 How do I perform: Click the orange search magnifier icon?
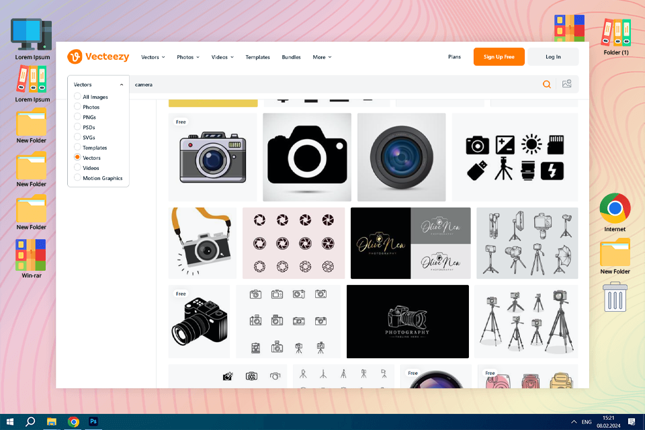[x=547, y=85]
